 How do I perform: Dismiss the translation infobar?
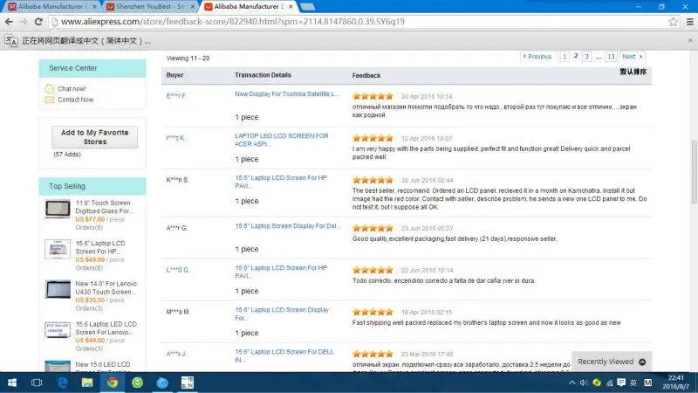coord(690,40)
